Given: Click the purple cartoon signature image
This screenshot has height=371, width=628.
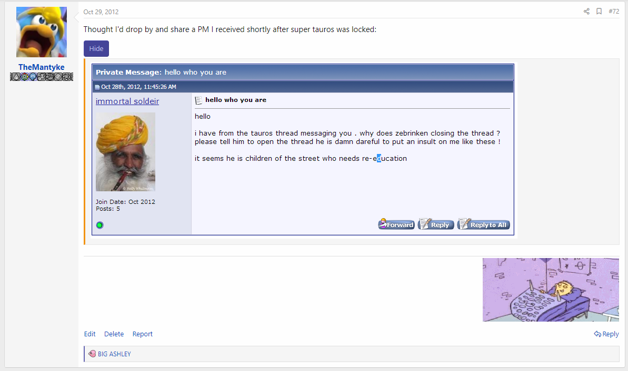Looking at the screenshot, I should pos(551,290).
